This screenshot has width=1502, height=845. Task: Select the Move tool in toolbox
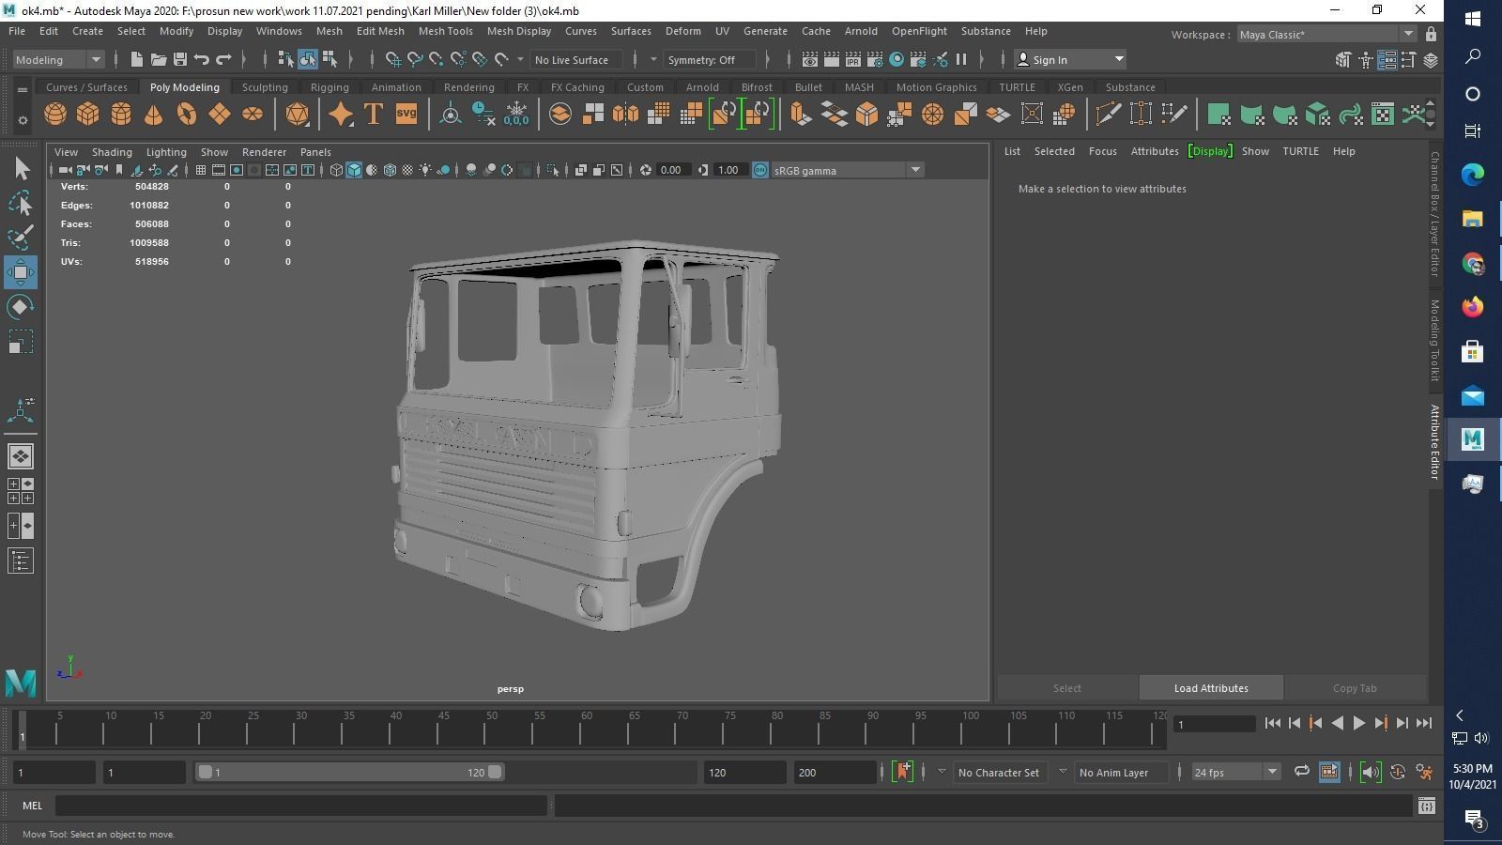[21, 272]
